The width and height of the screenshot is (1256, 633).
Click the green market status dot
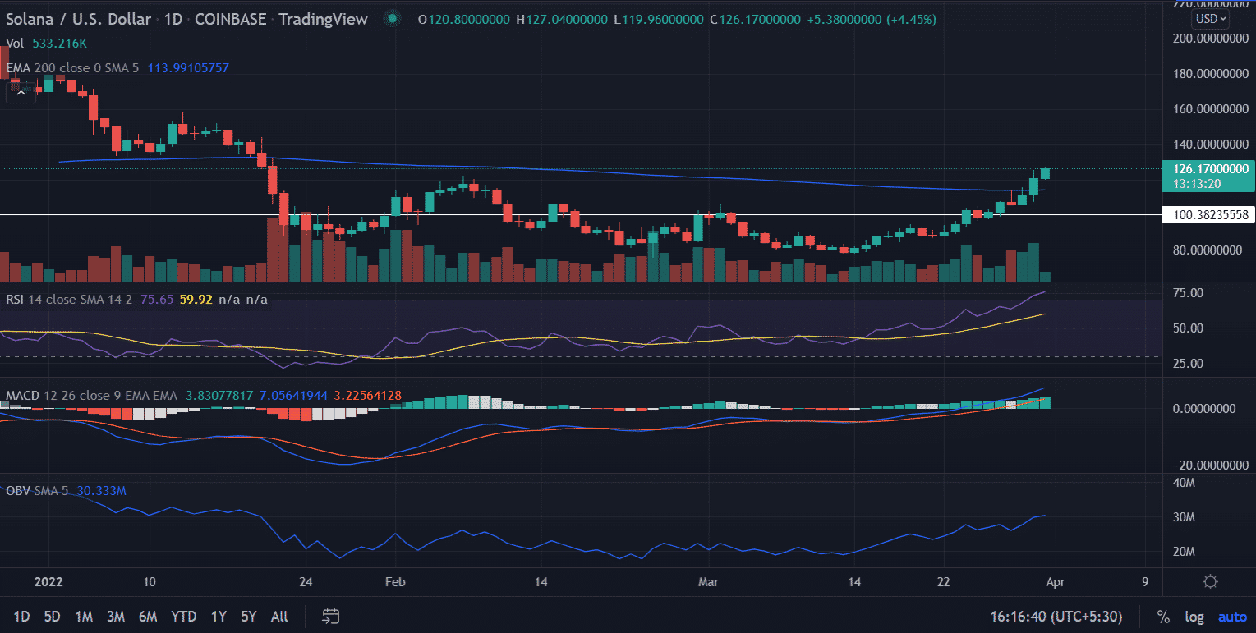pyautogui.click(x=395, y=19)
